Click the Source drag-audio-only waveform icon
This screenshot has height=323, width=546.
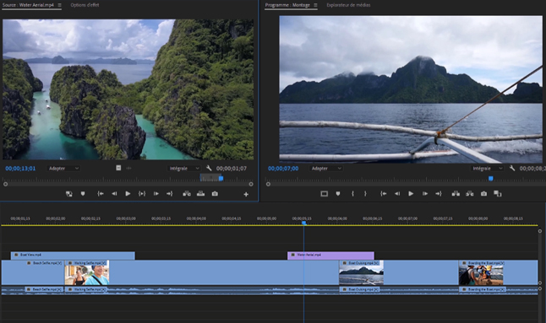point(128,168)
